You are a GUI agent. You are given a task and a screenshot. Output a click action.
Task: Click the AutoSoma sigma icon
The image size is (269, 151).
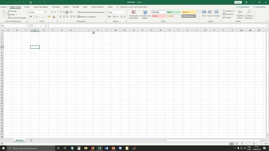point(224,11)
